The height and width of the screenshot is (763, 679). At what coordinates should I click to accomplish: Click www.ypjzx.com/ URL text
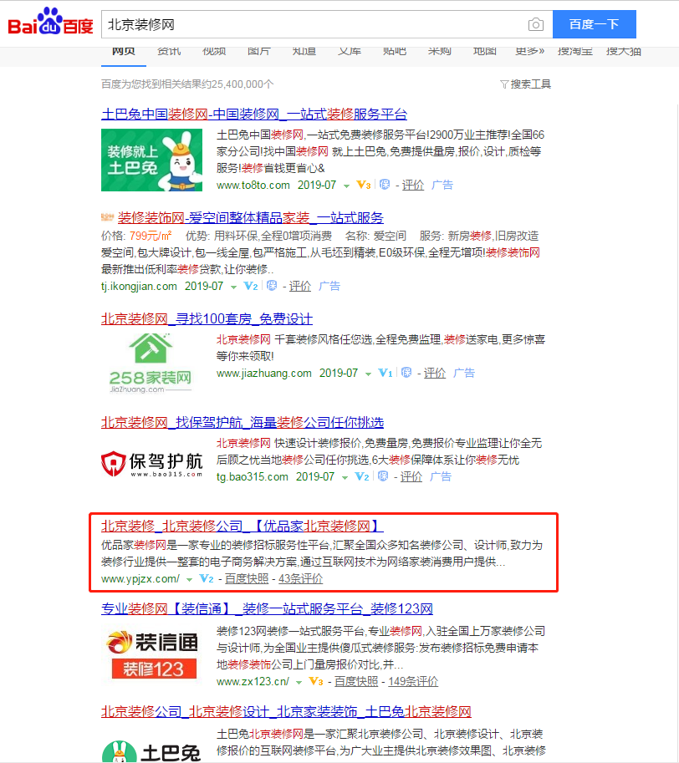(x=140, y=578)
